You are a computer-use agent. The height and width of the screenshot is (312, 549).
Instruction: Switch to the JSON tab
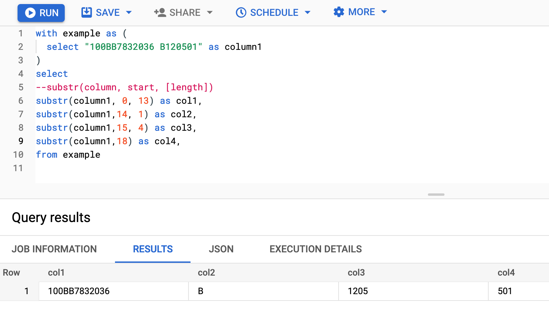click(x=221, y=249)
